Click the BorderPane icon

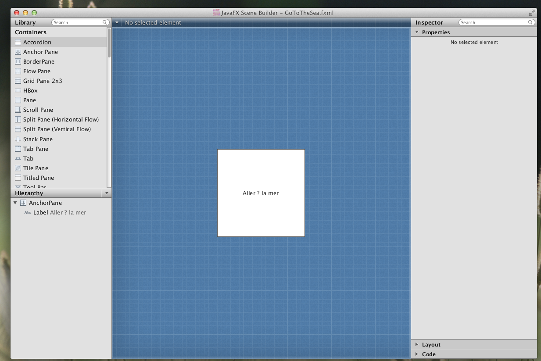[x=18, y=61]
